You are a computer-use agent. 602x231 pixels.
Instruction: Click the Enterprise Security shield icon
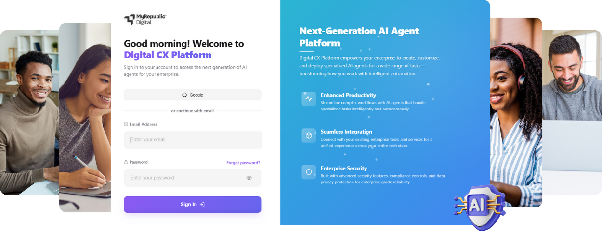tap(309, 172)
